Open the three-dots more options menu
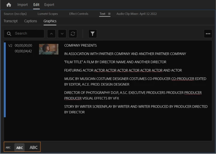The width and height of the screenshot is (216, 154). tap(208, 34)
